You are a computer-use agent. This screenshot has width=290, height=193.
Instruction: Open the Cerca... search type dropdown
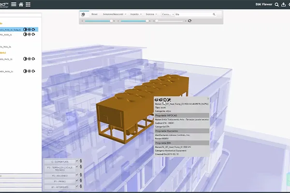(x=168, y=14)
